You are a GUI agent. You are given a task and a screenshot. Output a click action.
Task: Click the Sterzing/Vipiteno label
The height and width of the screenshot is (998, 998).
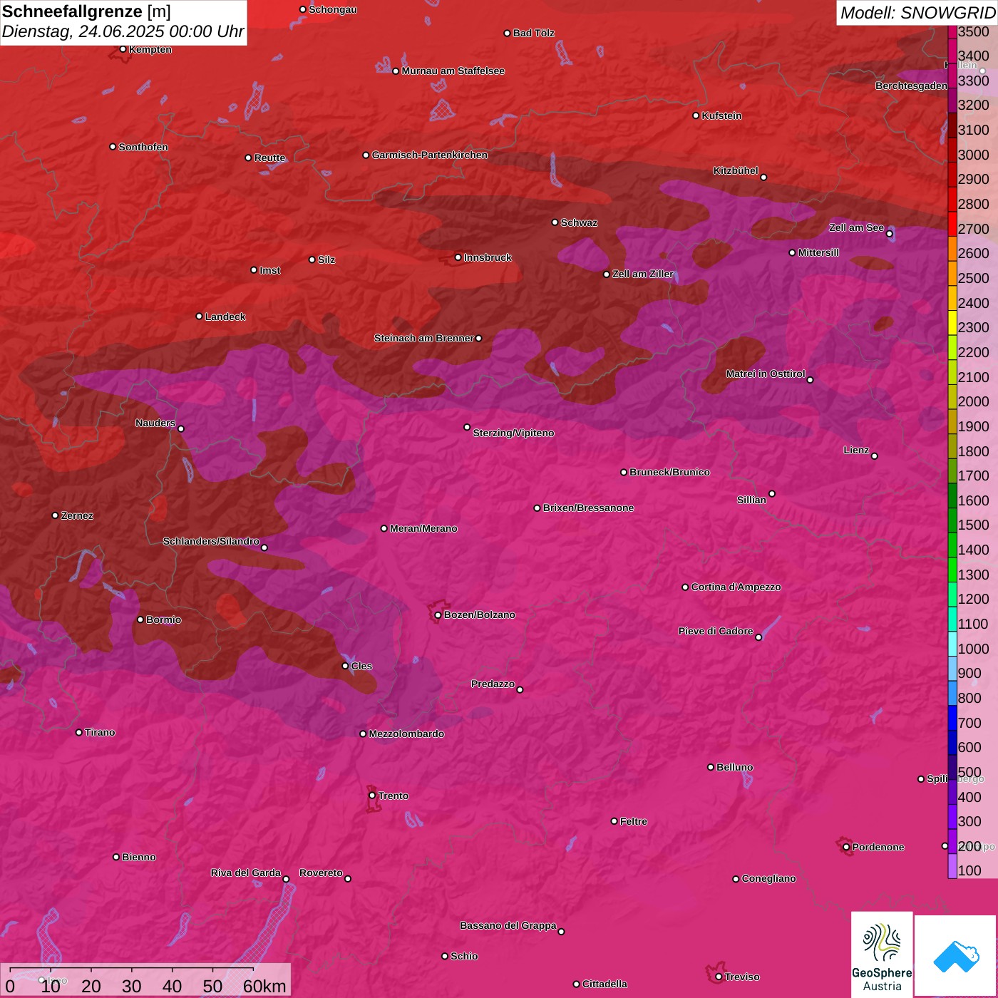(x=513, y=433)
